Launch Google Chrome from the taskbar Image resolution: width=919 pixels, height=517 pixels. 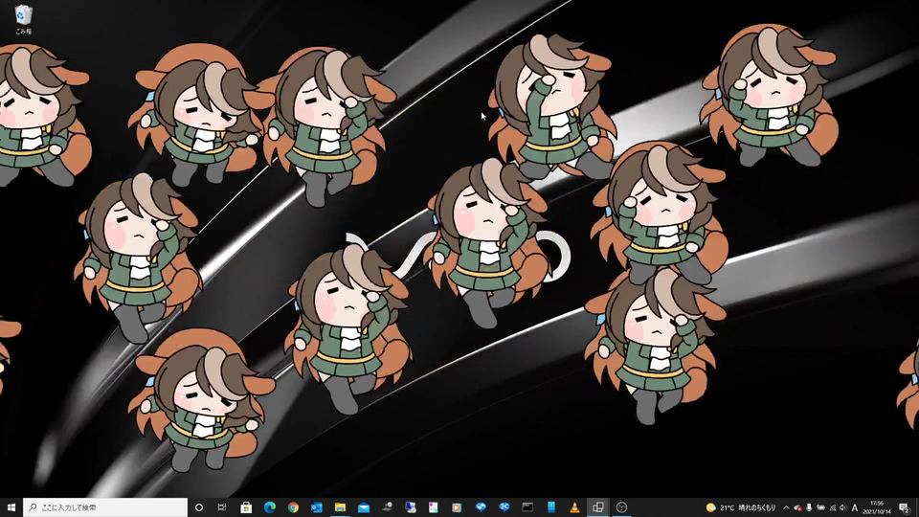[293, 507]
